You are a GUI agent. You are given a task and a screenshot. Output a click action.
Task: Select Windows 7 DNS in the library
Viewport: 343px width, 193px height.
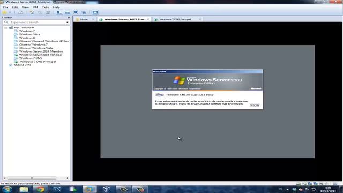(x=31, y=58)
